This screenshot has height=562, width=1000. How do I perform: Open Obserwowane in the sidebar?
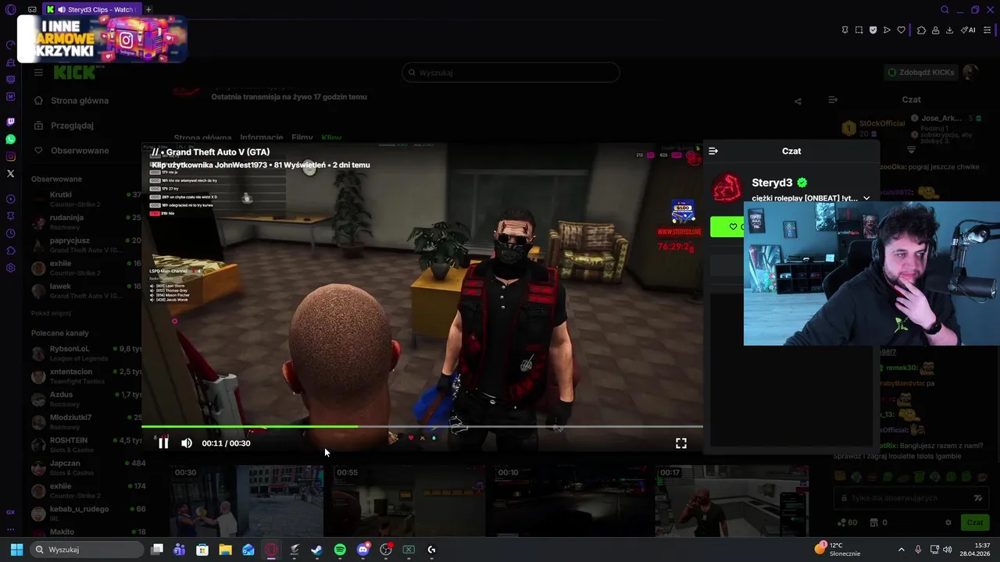pos(80,151)
